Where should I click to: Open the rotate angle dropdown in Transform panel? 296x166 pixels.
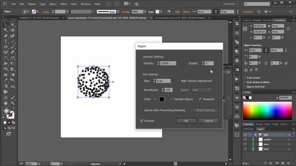pos(264,38)
